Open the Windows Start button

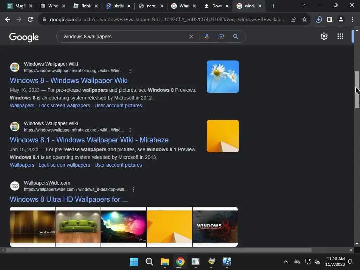(x=134, y=262)
